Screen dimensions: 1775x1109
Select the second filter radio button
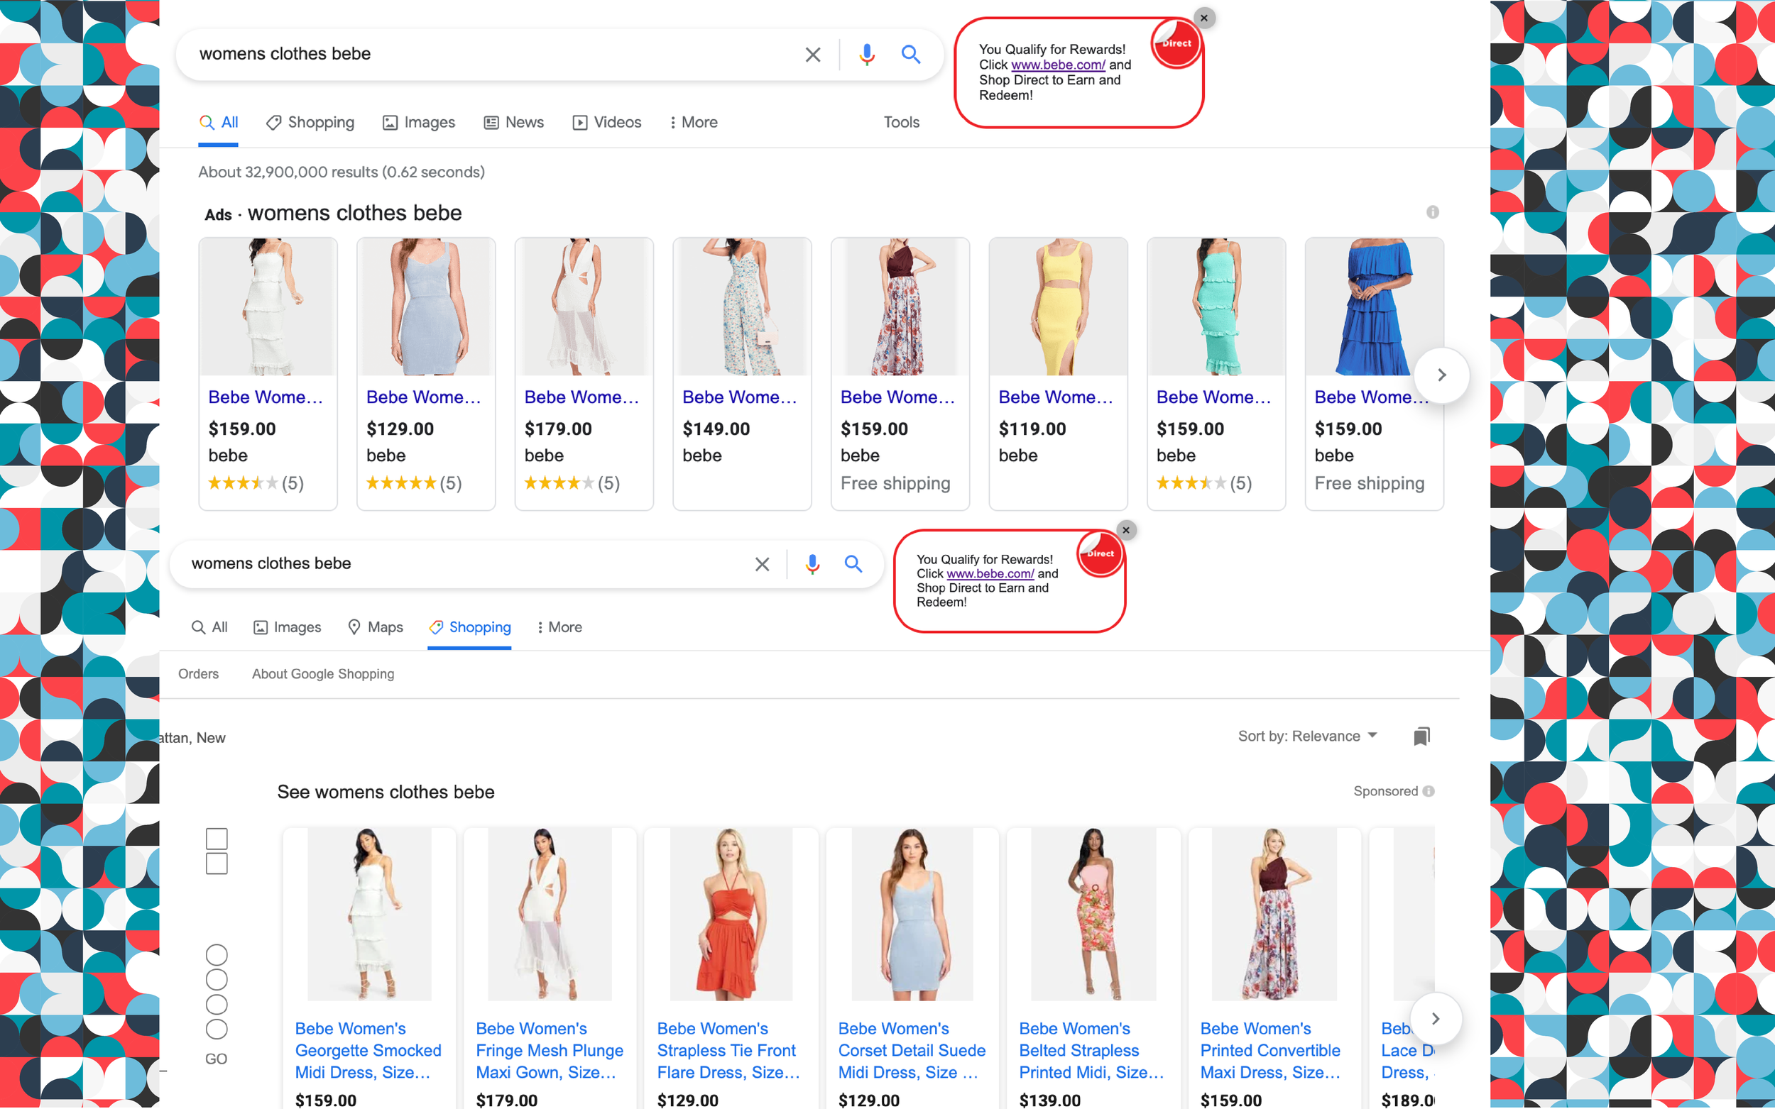click(x=217, y=979)
